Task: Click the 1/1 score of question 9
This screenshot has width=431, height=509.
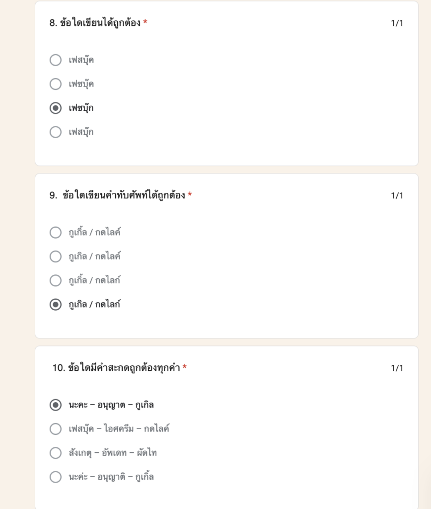Action: pos(397,195)
